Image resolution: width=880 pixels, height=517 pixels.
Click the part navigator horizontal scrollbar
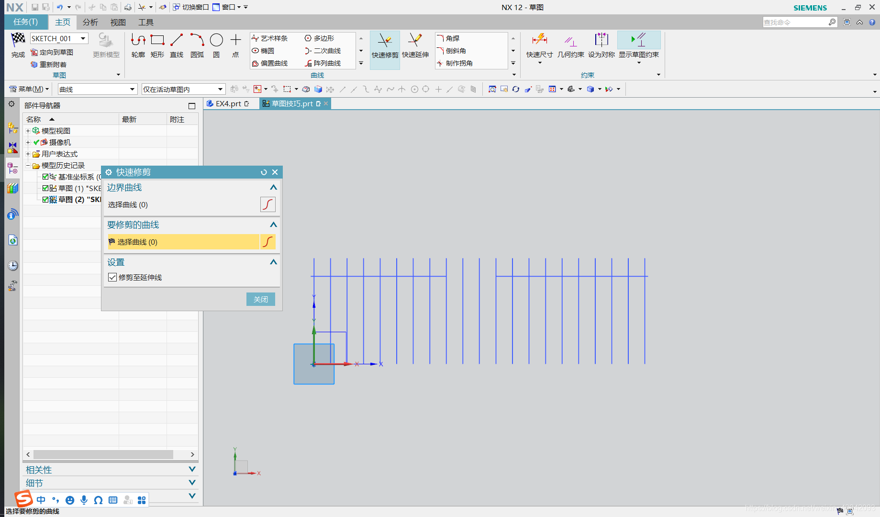point(103,454)
